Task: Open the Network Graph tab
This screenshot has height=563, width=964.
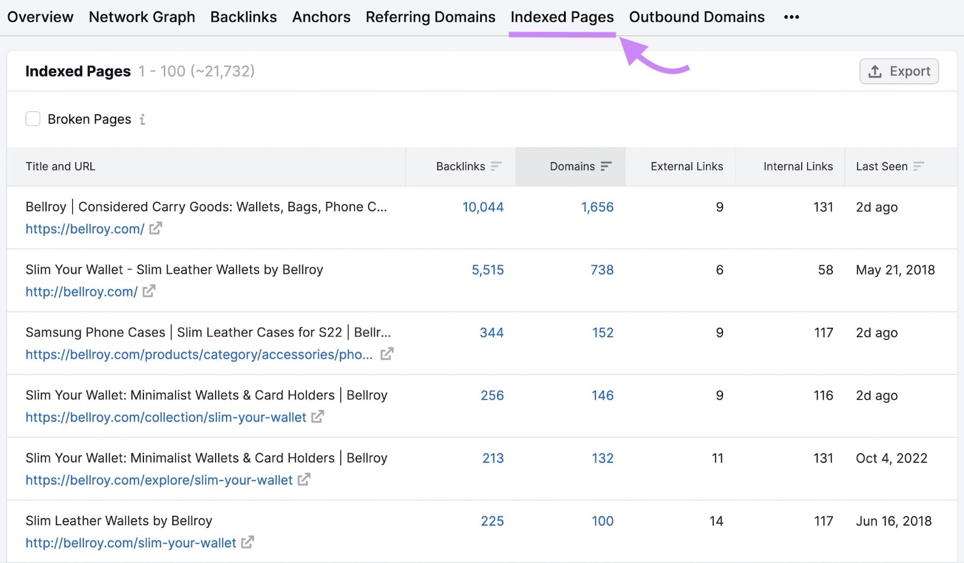Action: [142, 17]
